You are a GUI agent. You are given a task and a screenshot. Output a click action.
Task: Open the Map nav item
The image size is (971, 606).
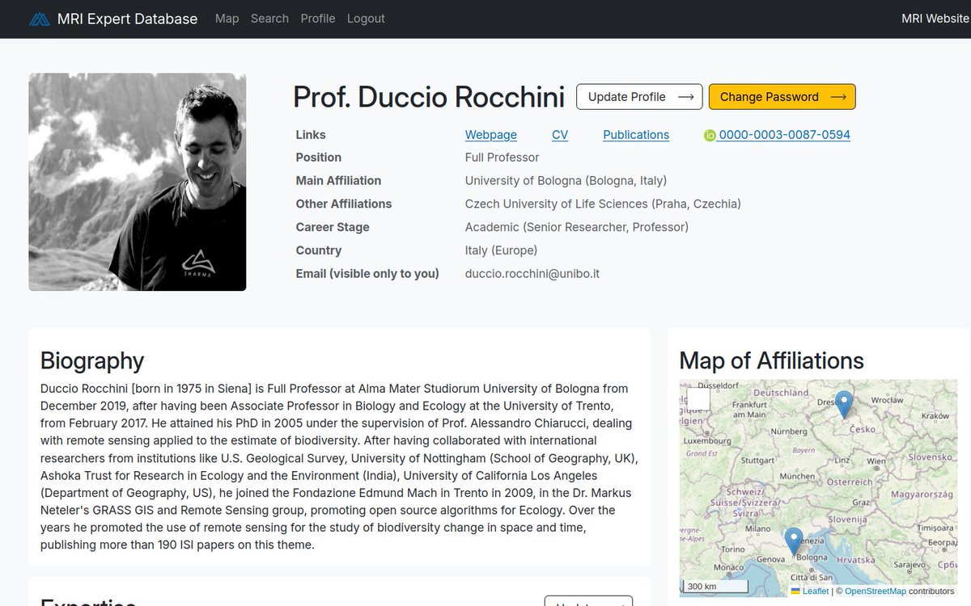227,19
